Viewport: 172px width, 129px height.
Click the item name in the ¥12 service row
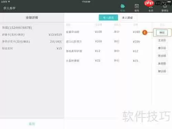74,51
